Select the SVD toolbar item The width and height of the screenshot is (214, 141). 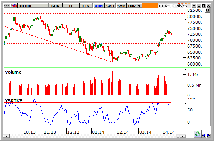click(110, 6)
